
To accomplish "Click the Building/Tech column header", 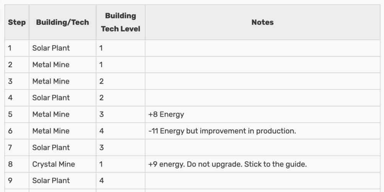I will [x=62, y=22].
